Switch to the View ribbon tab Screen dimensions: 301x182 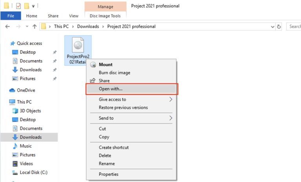tap(74, 16)
